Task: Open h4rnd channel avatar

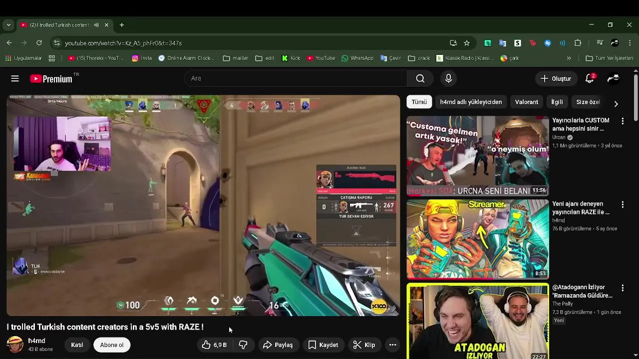Action: [x=15, y=345]
